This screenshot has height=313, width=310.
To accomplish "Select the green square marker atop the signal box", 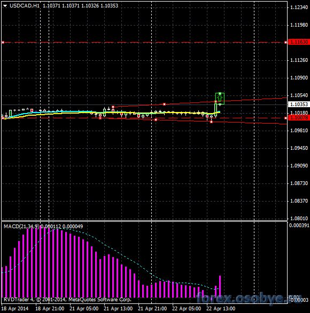I will click(220, 94).
